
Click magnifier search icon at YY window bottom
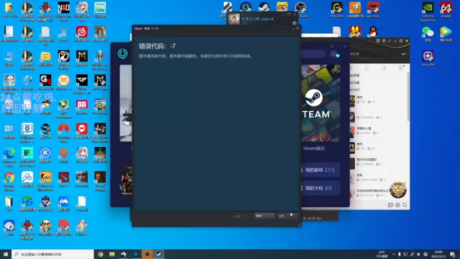click(405, 205)
